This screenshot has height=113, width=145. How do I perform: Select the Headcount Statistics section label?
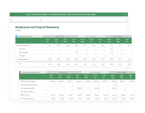[x=25, y=36]
